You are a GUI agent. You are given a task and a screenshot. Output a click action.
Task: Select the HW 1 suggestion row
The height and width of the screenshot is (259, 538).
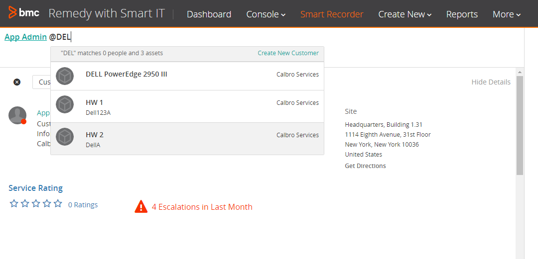click(x=187, y=106)
